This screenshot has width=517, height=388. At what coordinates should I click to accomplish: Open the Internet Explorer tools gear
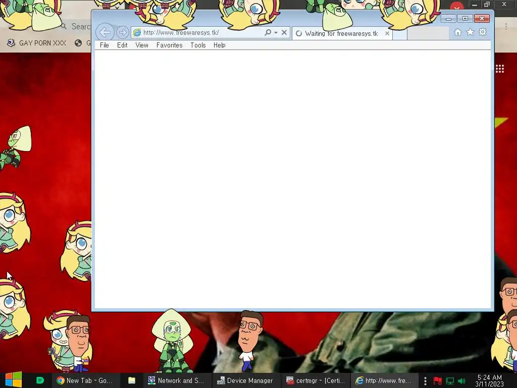(483, 32)
